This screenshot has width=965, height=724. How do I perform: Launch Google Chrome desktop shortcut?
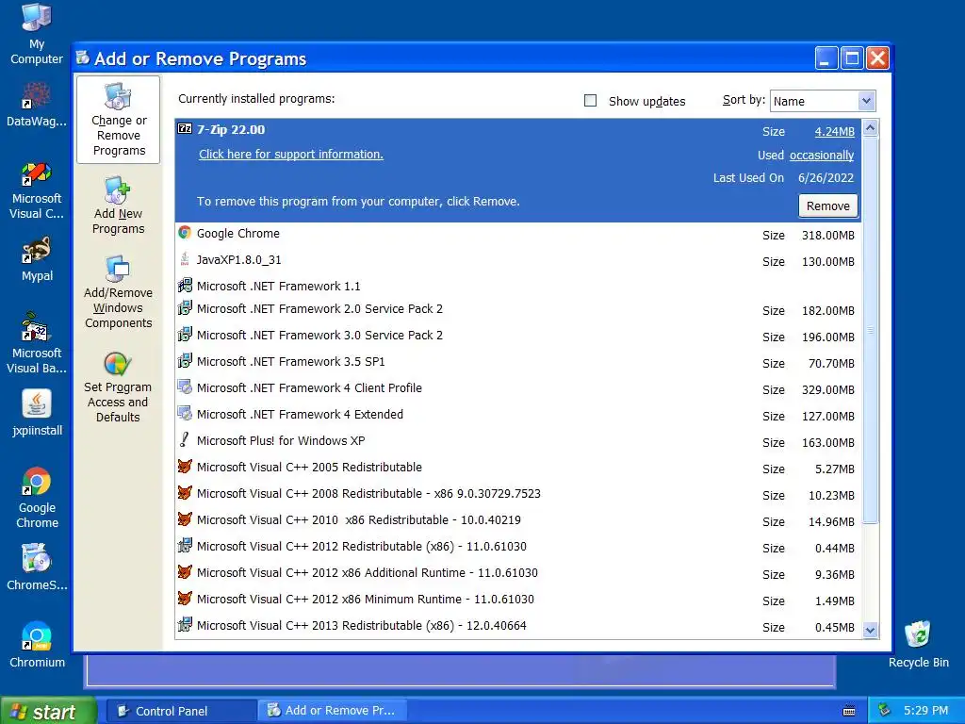(37, 498)
